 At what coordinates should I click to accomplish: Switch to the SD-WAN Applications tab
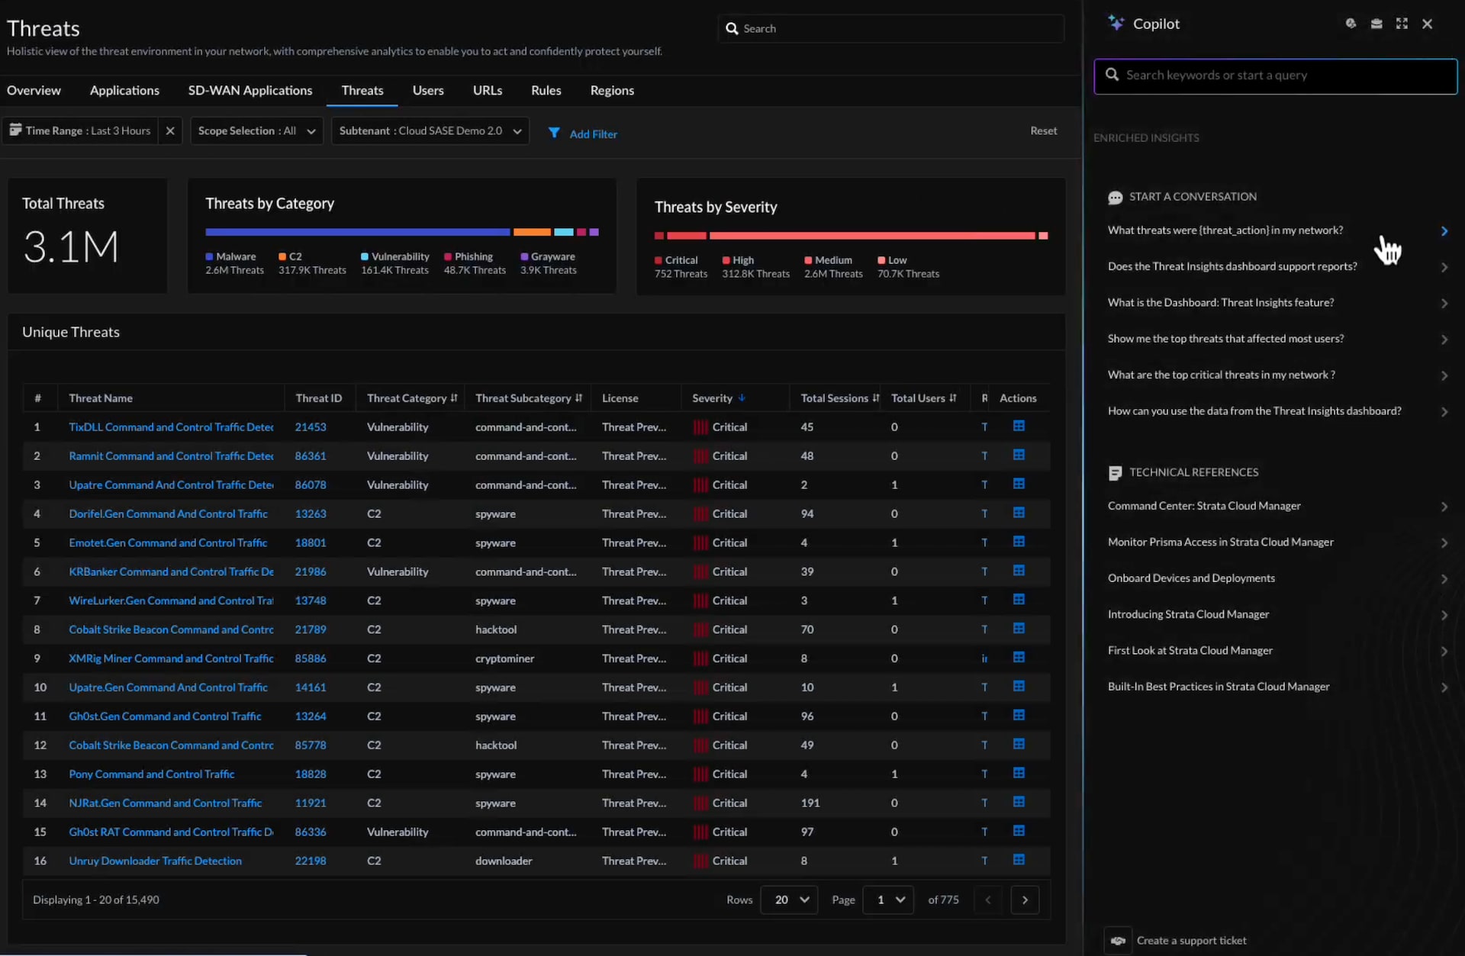250,90
